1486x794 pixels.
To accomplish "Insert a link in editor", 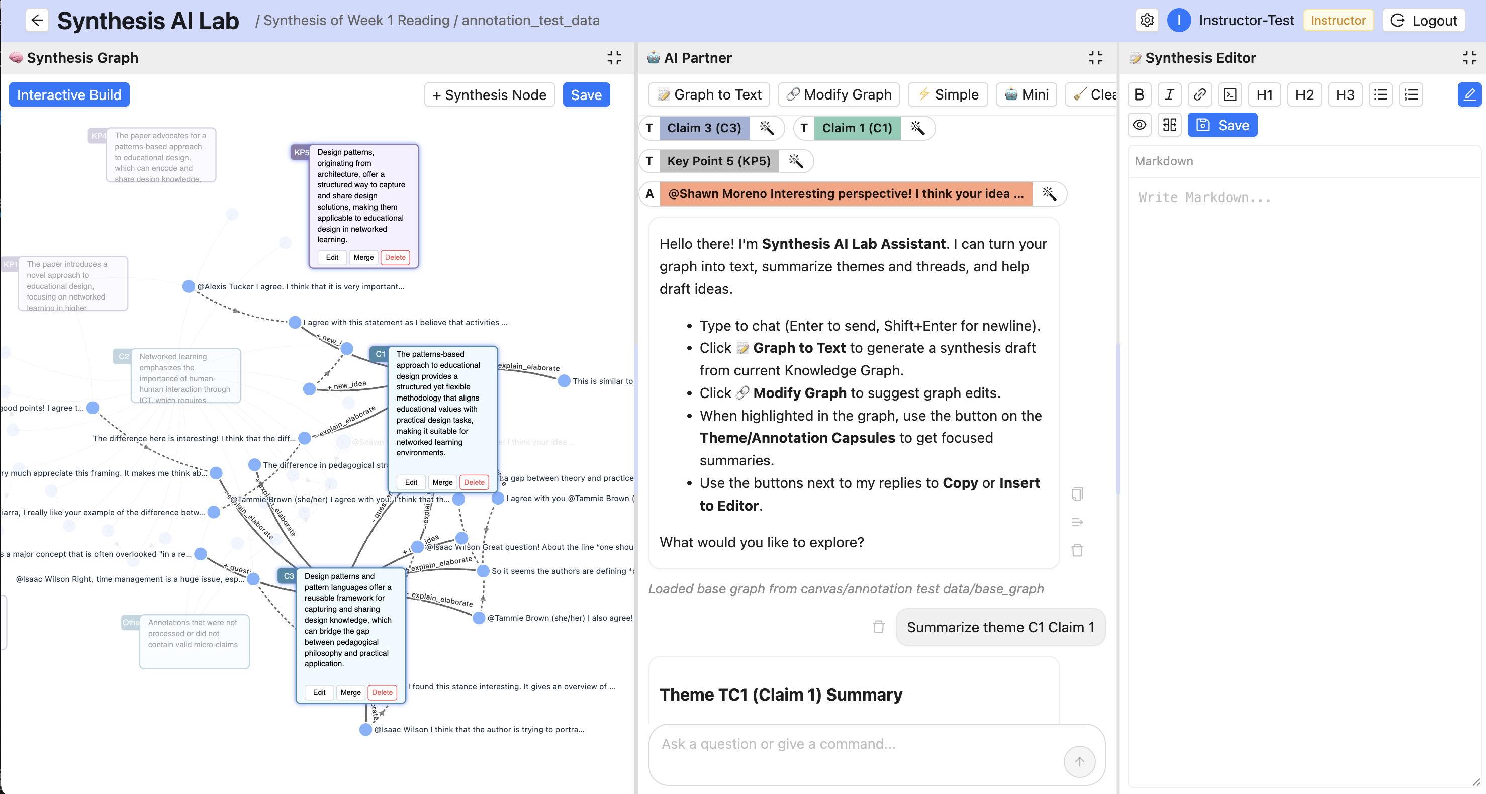I will click(x=1199, y=94).
